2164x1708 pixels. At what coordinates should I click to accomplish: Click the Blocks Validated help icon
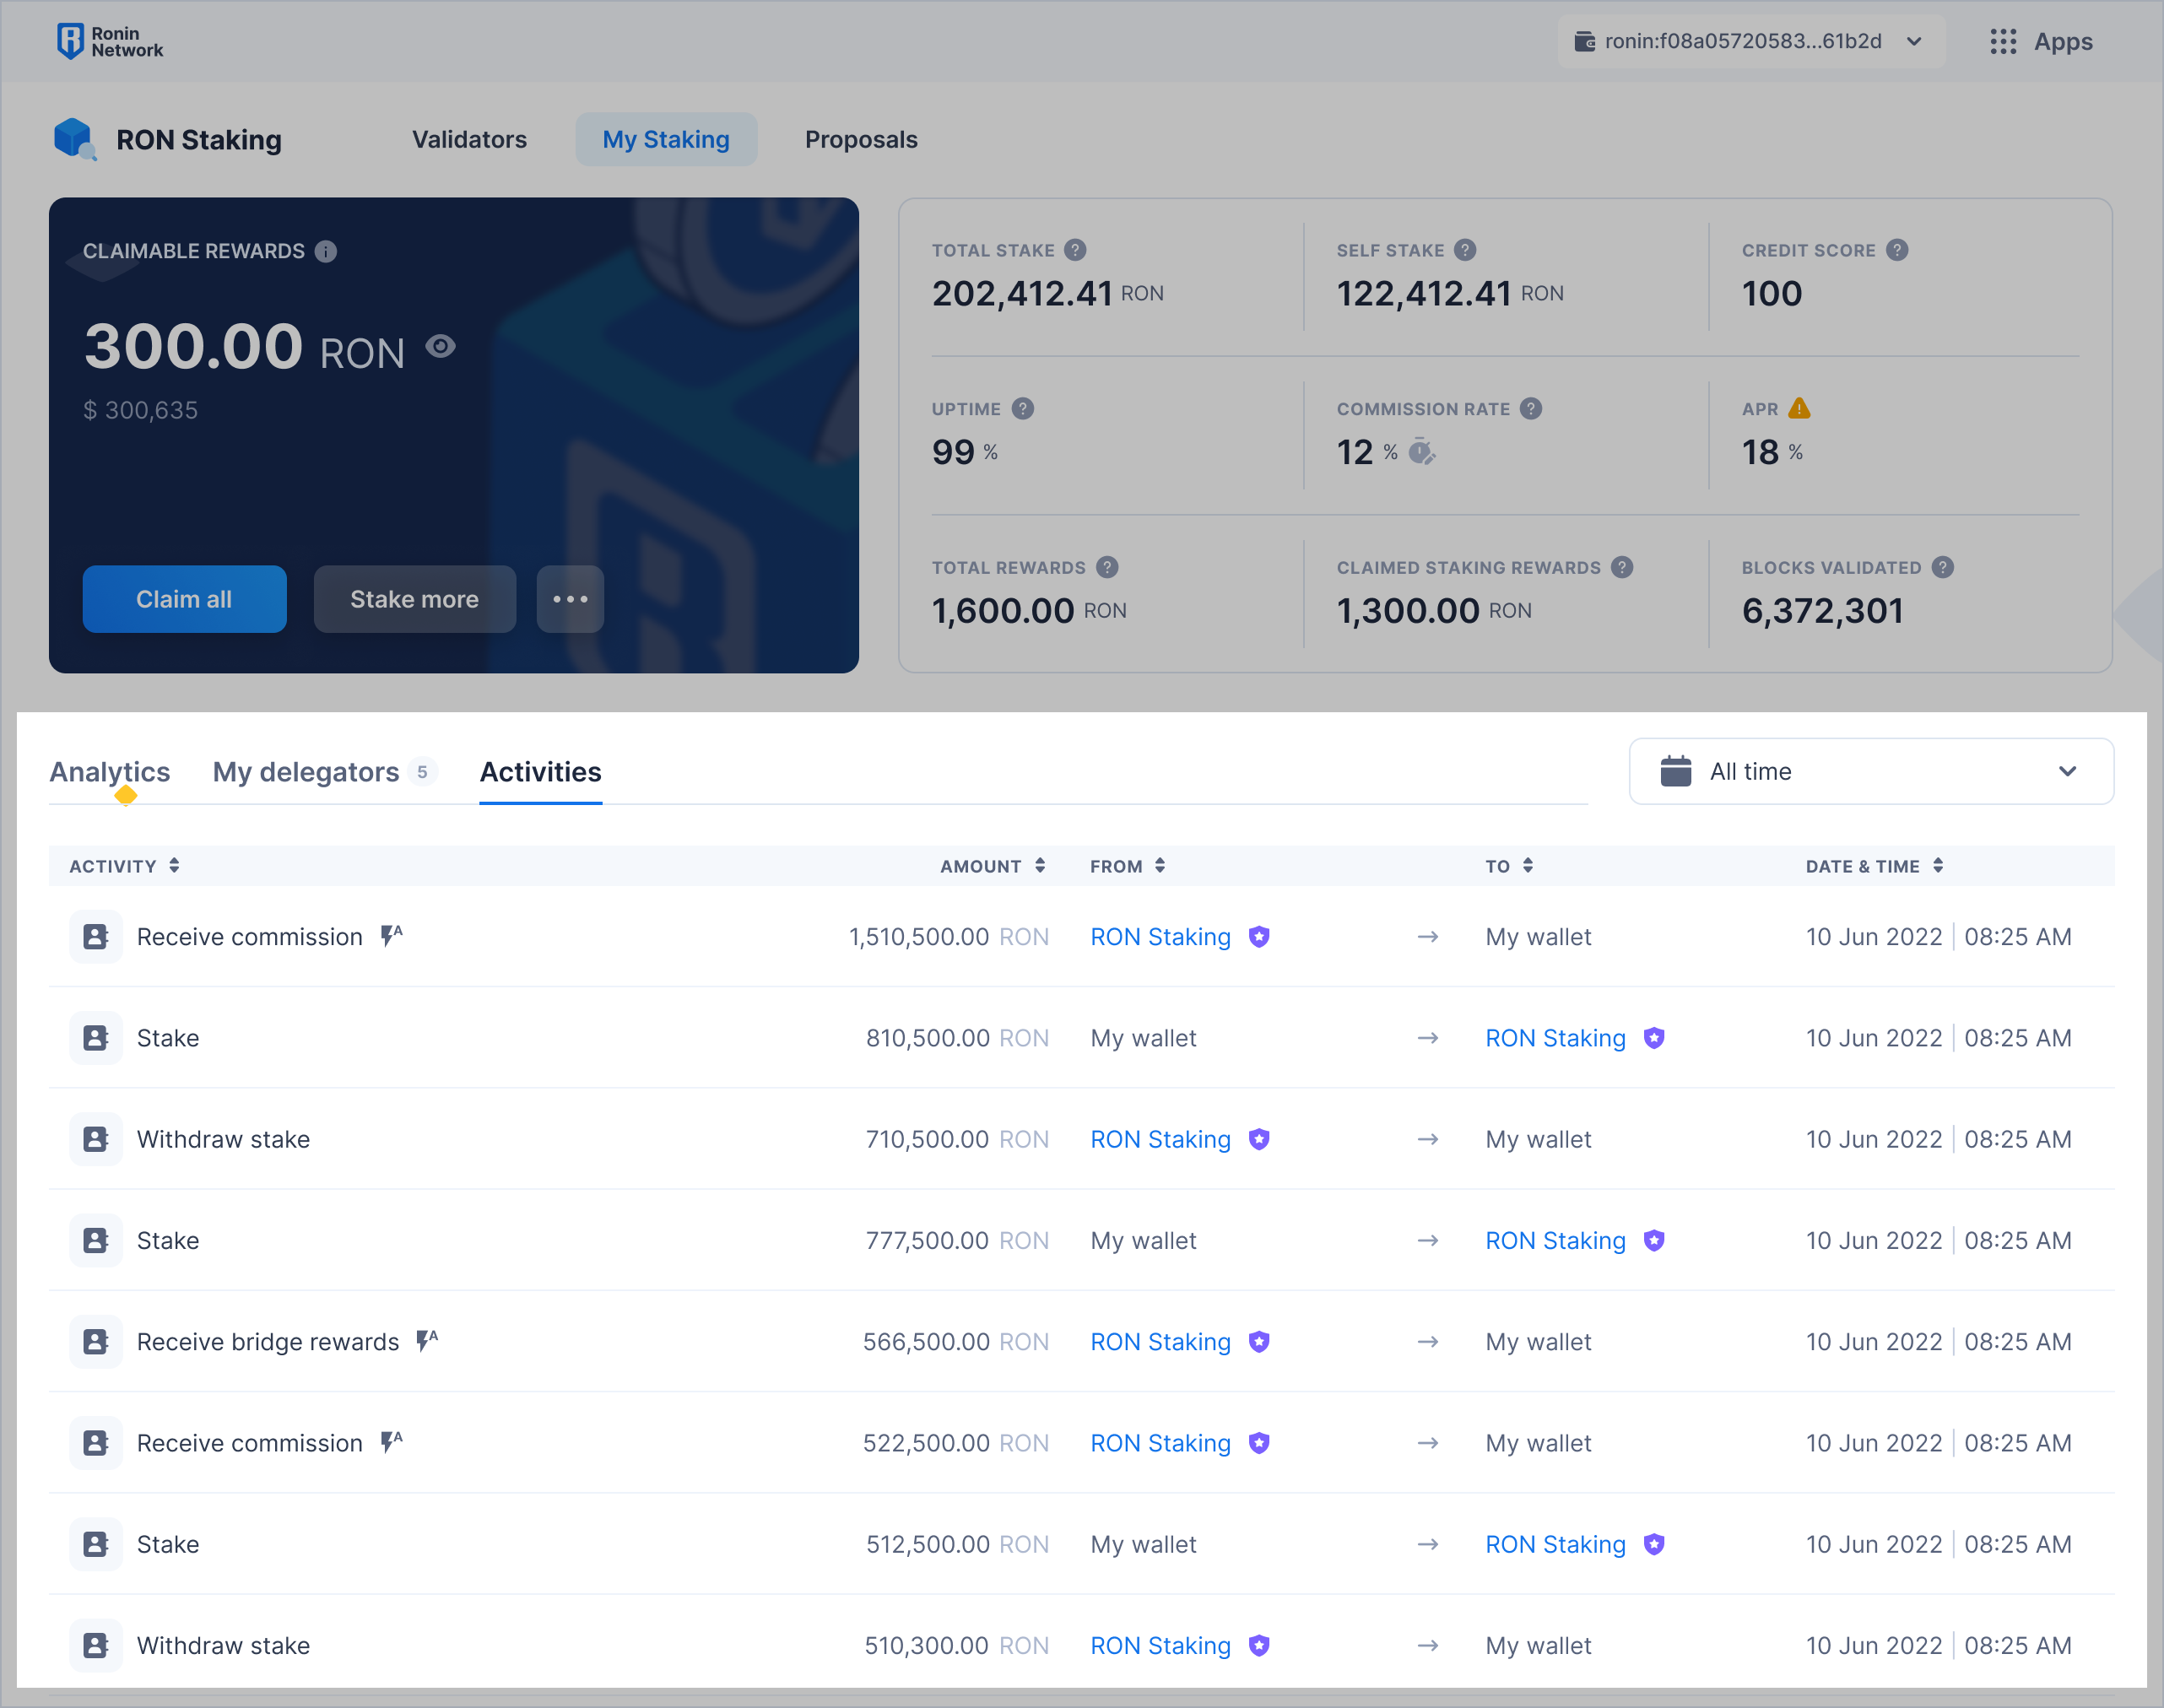[1942, 567]
